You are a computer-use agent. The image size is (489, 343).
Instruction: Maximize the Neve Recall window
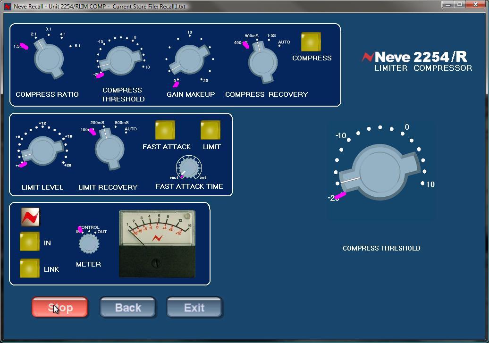[x=460, y=4]
